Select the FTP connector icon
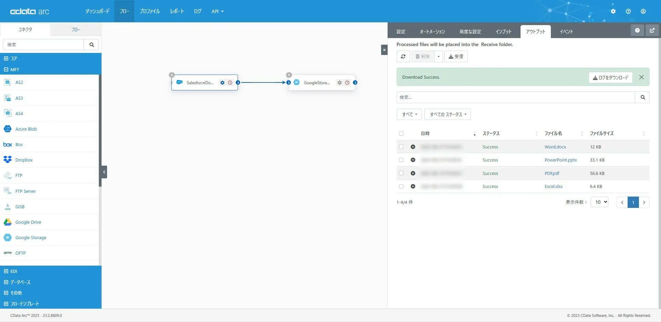This screenshot has width=661, height=322. coord(8,176)
